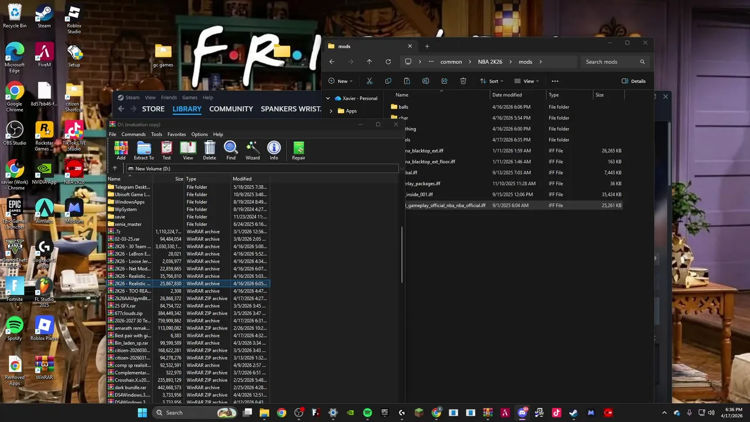Open TikTok LIVE Studio desktop icon

pyautogui.click(x=74, y=135)
